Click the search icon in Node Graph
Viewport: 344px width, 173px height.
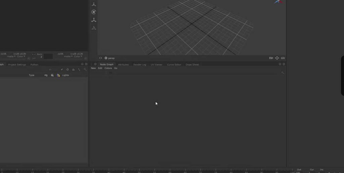[x=283, y=73]
